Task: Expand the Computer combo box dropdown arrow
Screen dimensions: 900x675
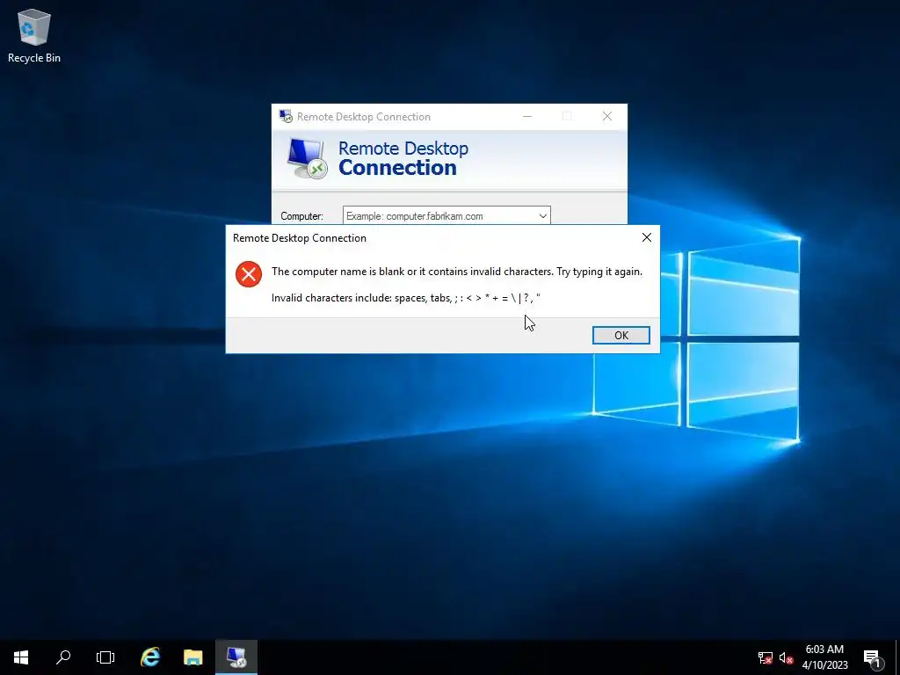Action: click(x=542, y=216)
